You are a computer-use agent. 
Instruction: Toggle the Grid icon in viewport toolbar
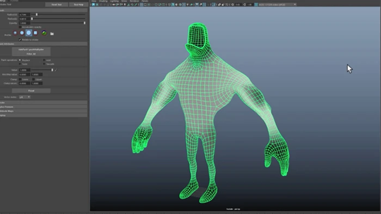click(x=142, y=4)
